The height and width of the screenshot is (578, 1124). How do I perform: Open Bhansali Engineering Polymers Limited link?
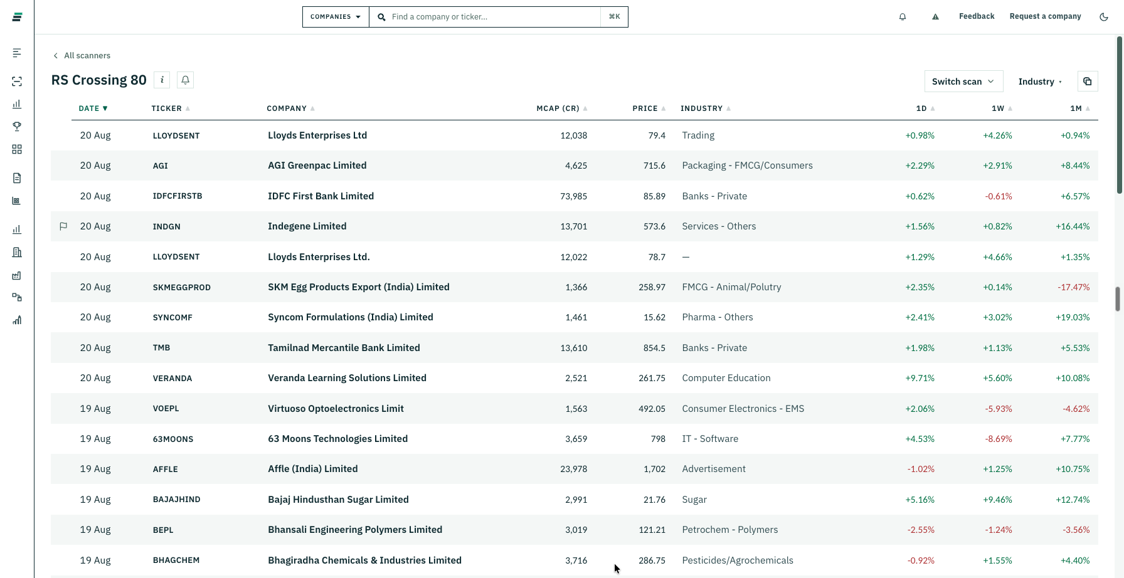coord(355,530)
